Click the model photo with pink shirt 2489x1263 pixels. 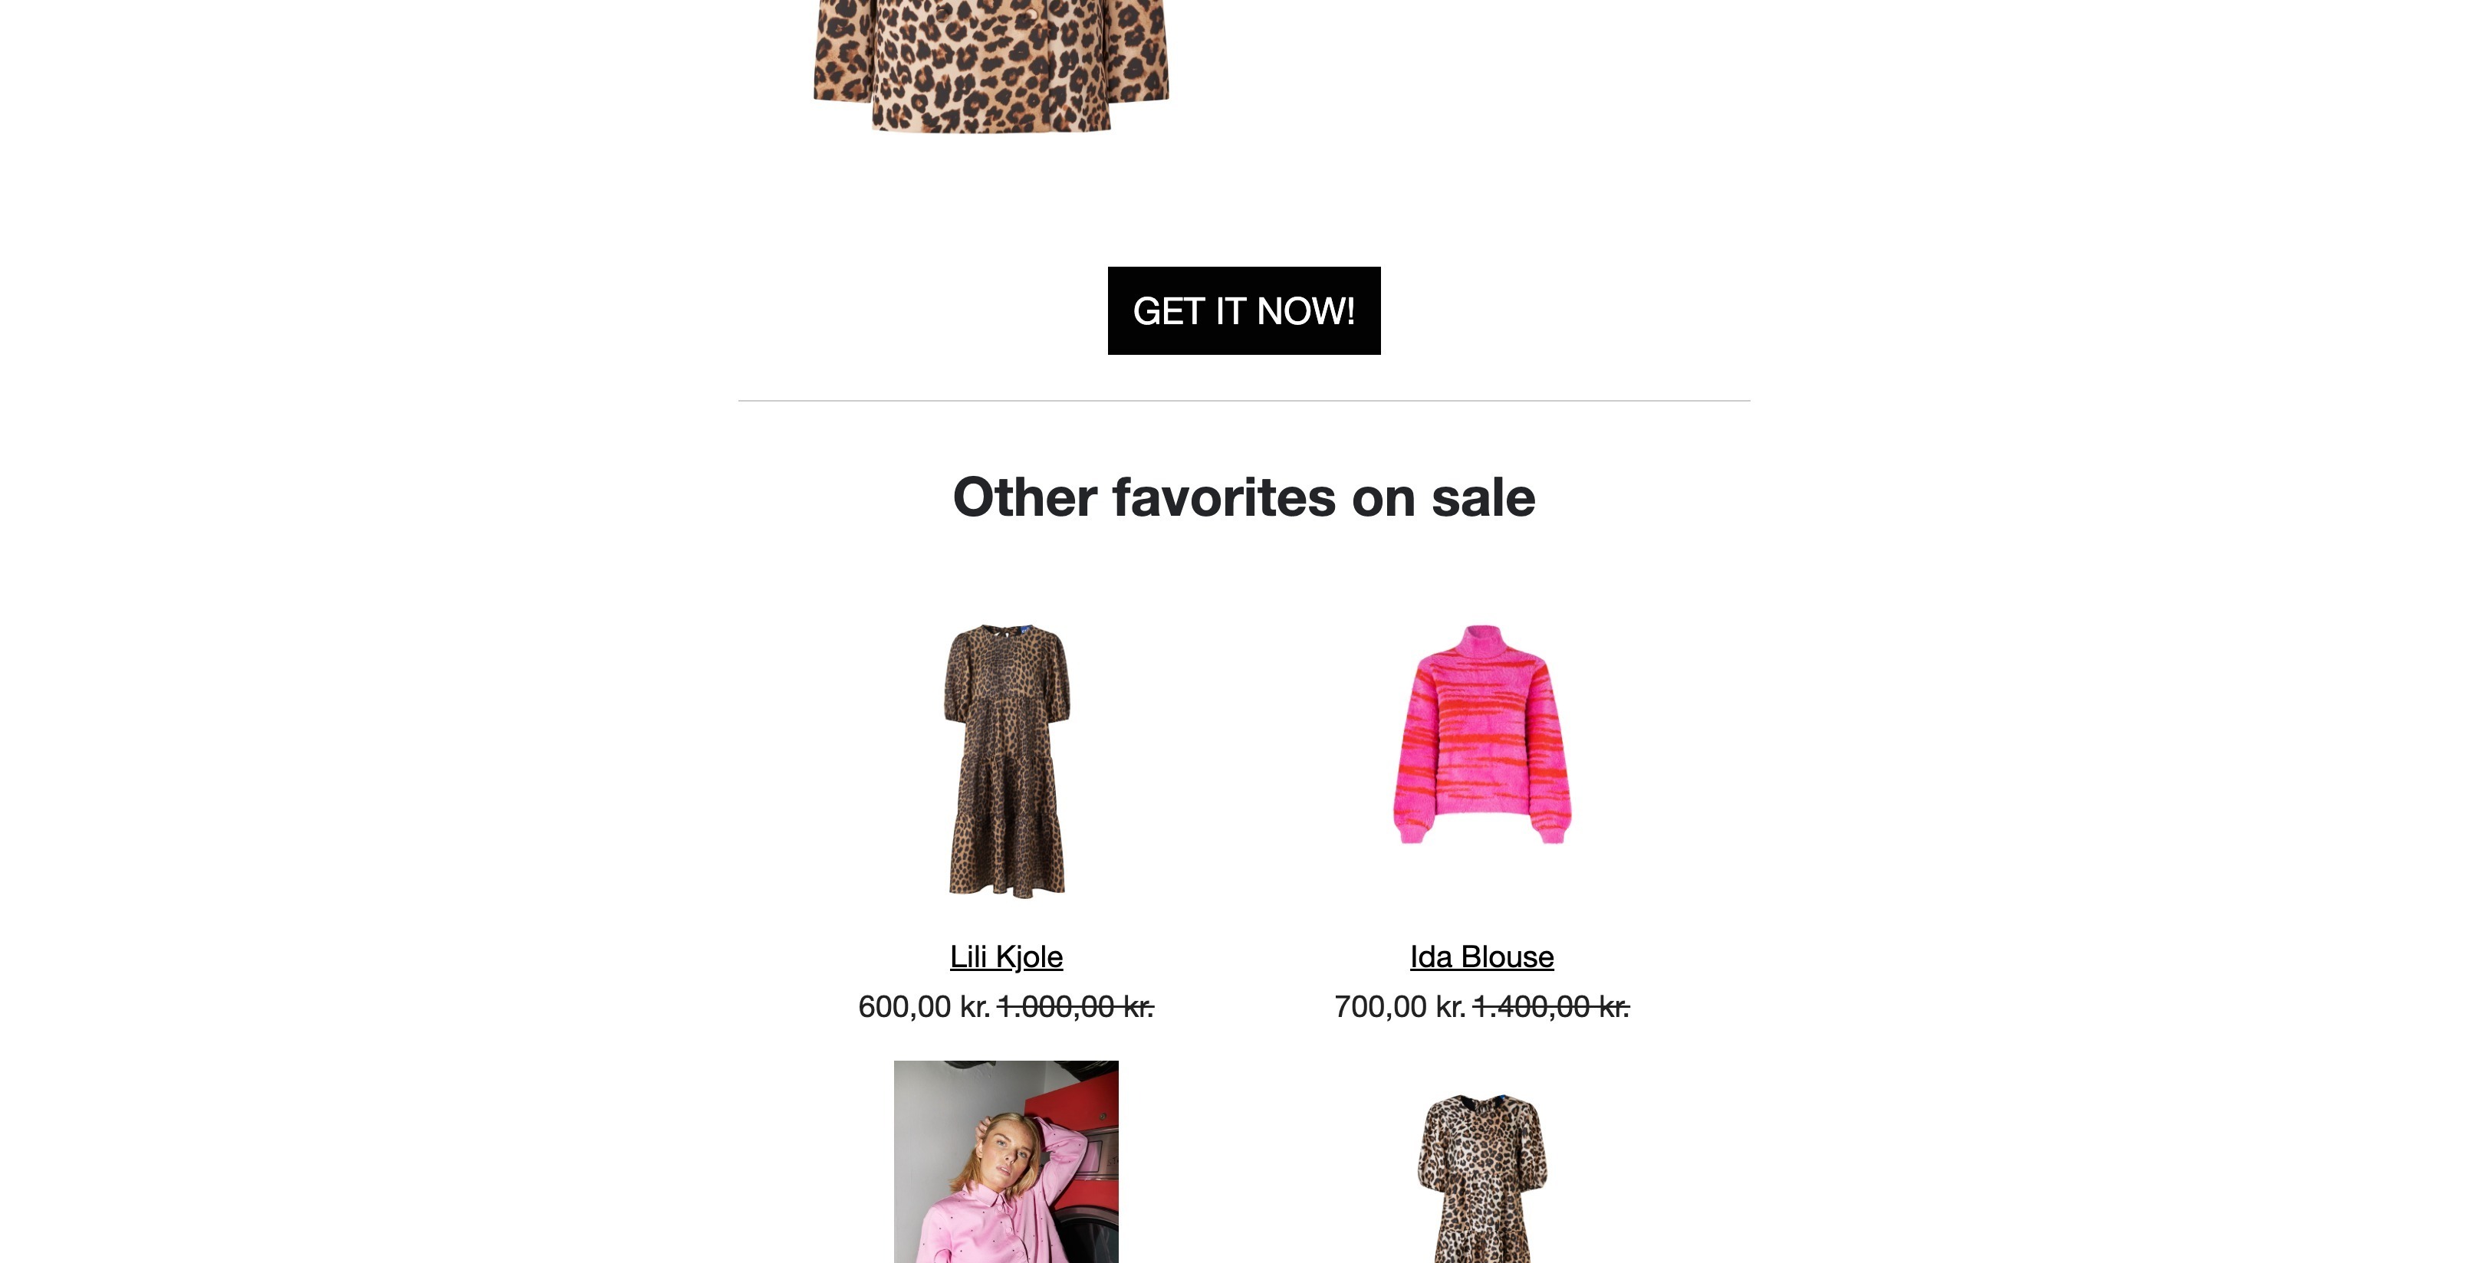(1006, 1162)
